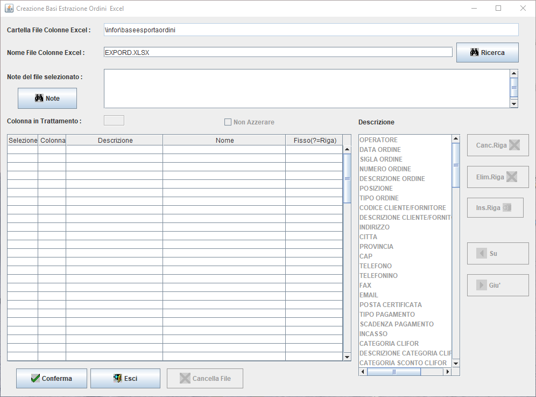Select DATA ORDINE list entry
The image size is (536, 397).
pos(405,150)
